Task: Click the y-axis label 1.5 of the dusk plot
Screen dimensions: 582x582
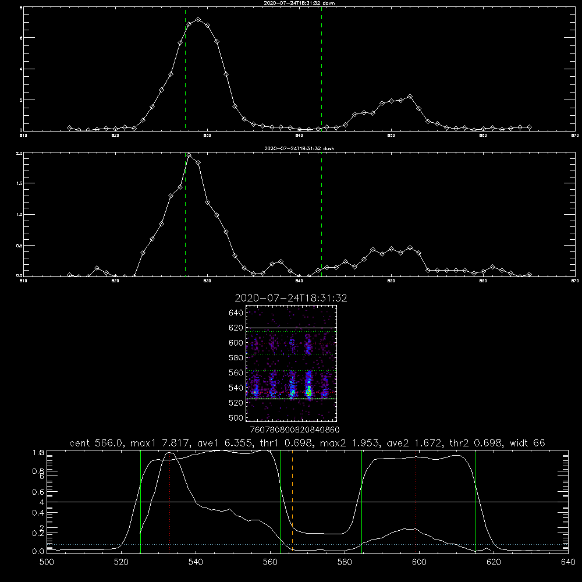Action: 20,183
